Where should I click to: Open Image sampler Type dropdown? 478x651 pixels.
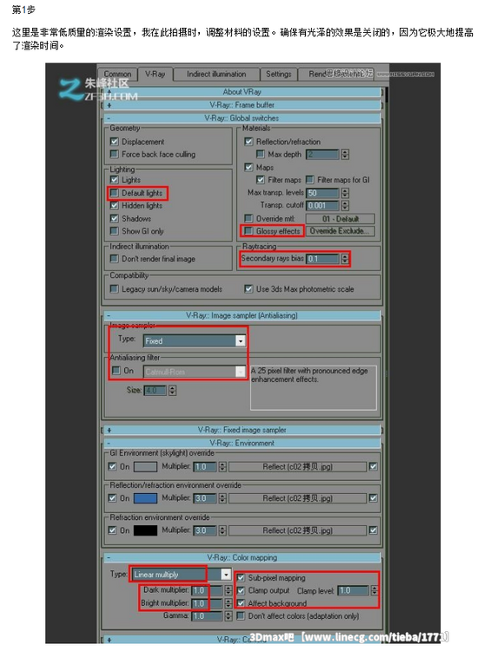[194, 341]
